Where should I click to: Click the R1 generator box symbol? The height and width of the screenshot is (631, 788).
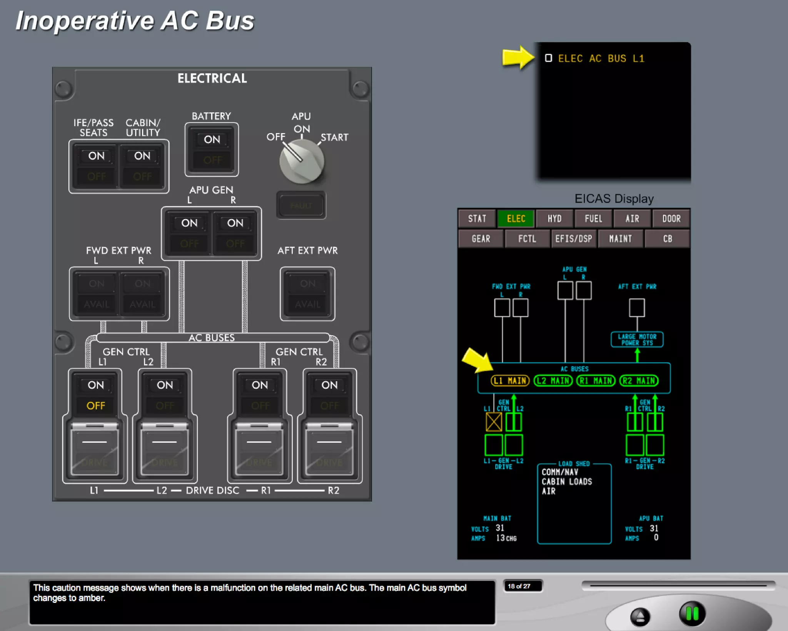click(x=635, y=445)
